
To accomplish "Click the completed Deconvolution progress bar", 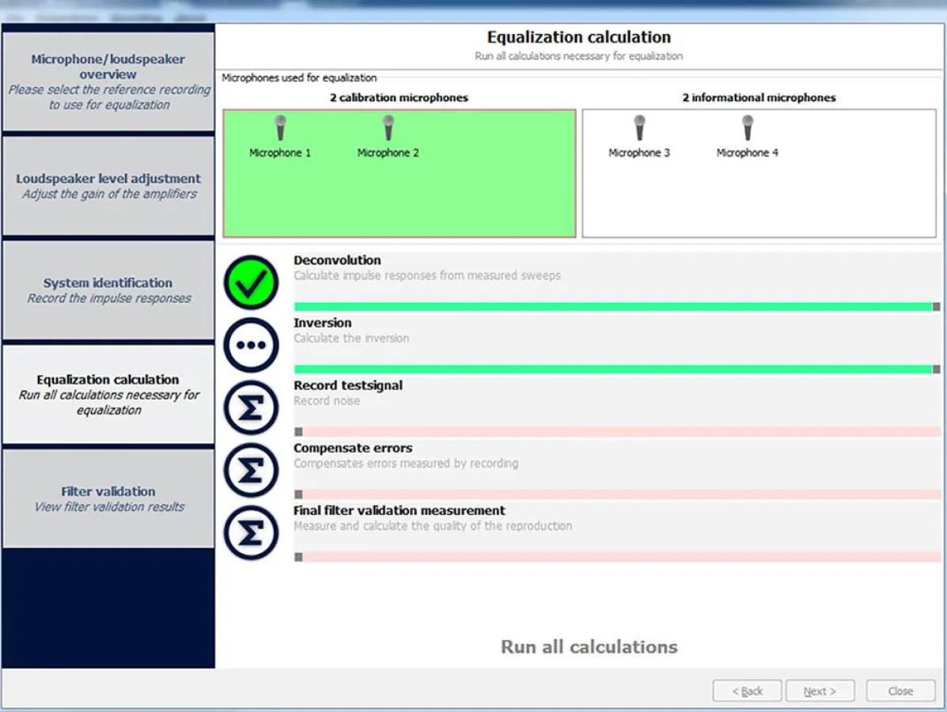I will (x=617, y=304).
